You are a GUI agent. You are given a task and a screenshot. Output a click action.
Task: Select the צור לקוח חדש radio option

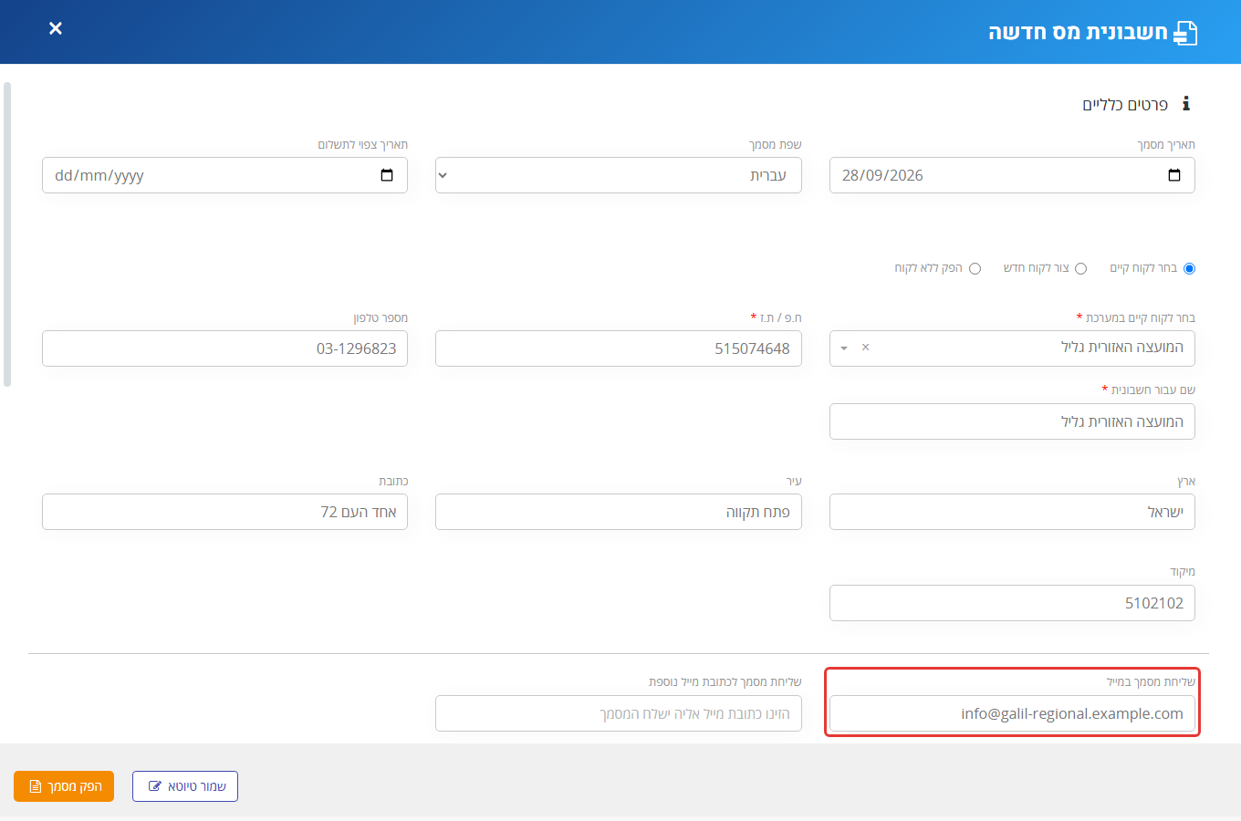click(x=1080, y=268)
